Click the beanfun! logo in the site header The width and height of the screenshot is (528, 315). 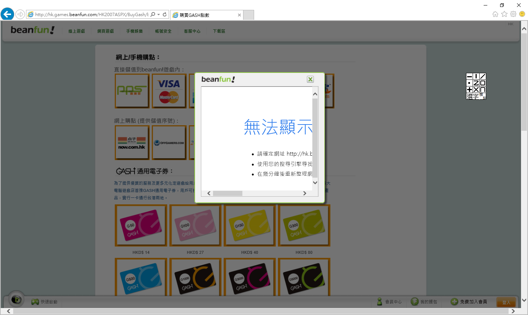[32, 30]
